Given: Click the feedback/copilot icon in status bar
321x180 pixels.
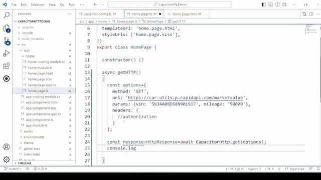Looking at the screenshot, I should [x=310, y=169].
